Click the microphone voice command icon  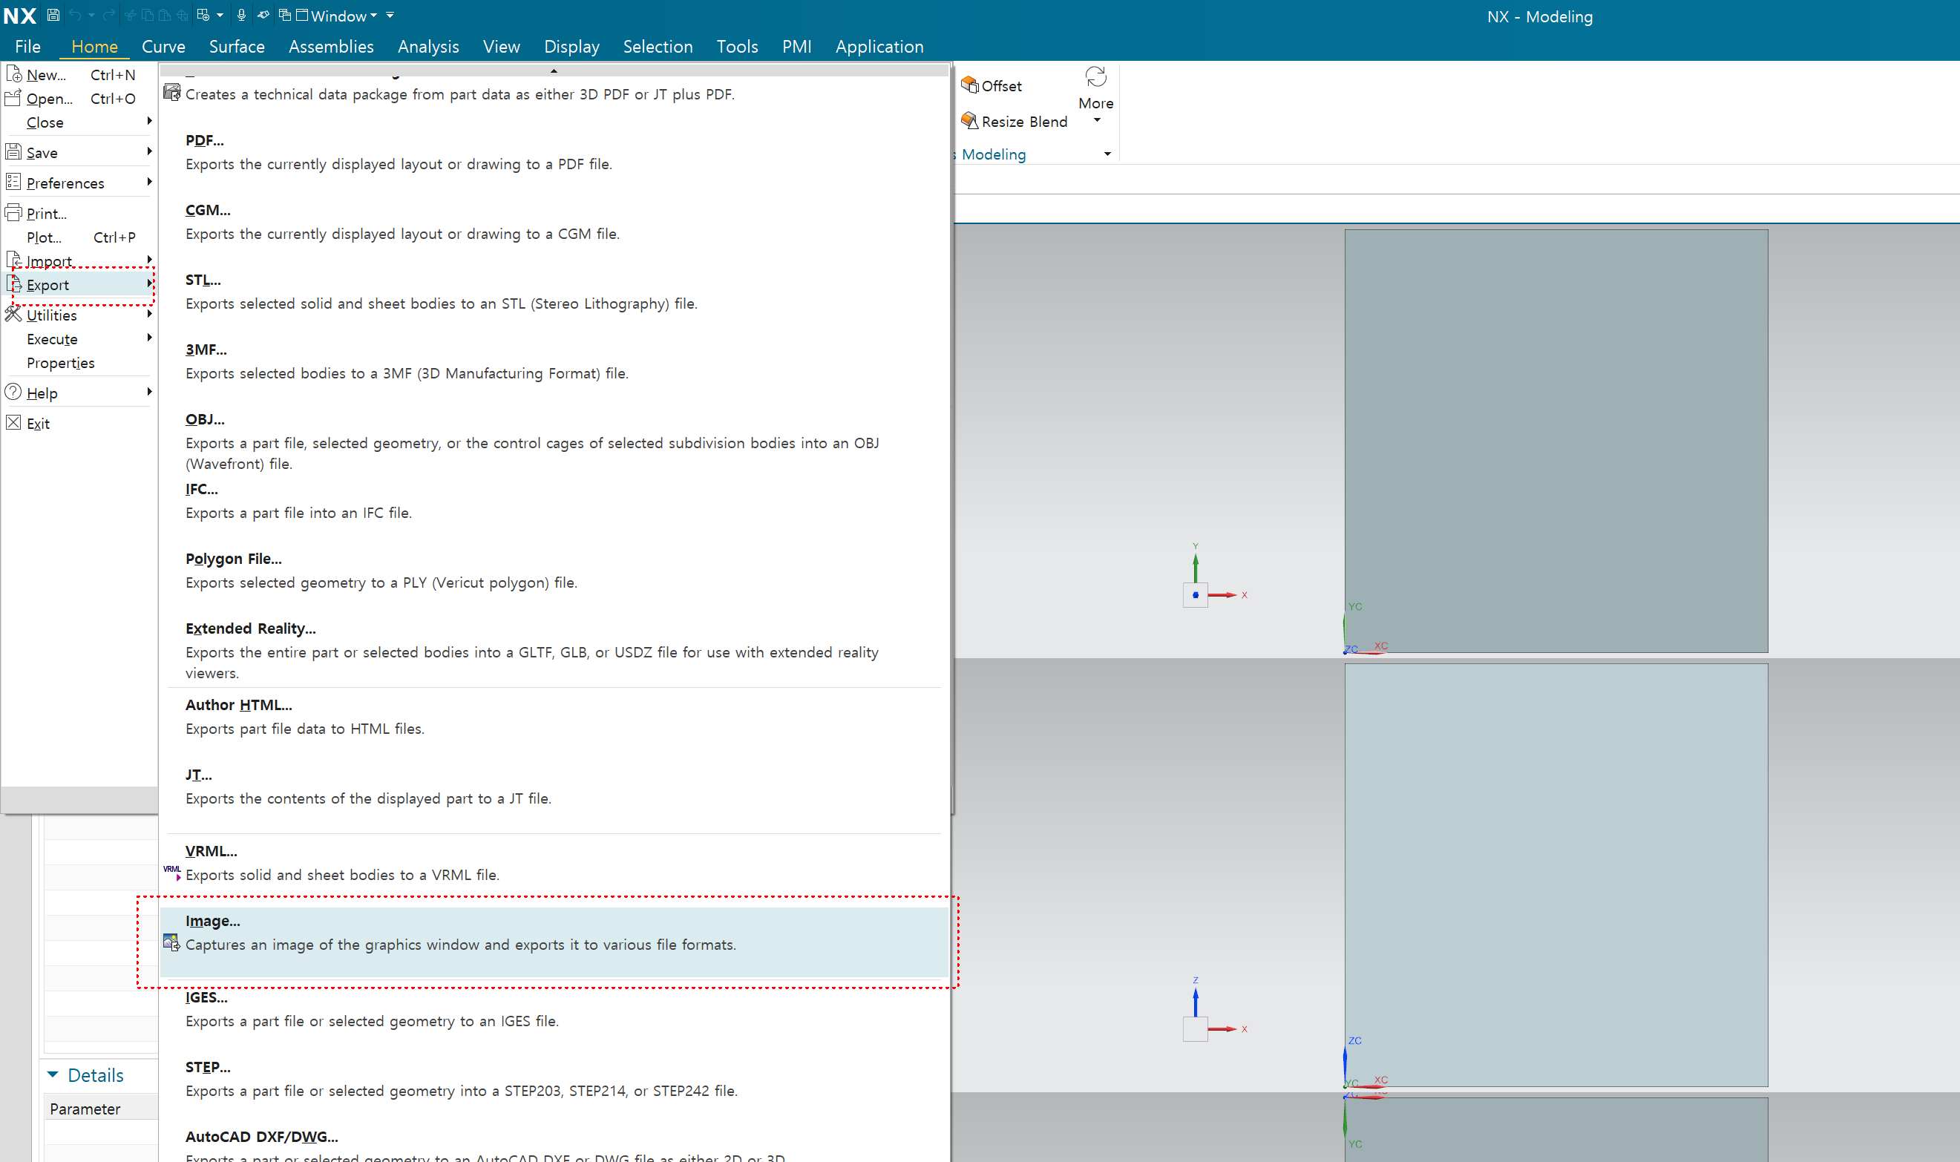coord(241,15)
